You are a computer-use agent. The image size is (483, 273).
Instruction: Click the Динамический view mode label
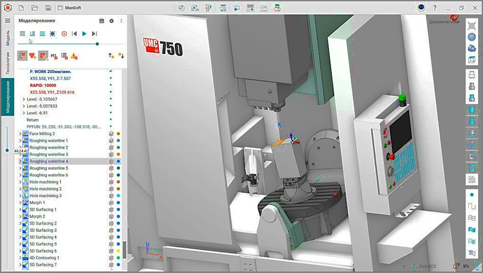[x=443, y=22]
